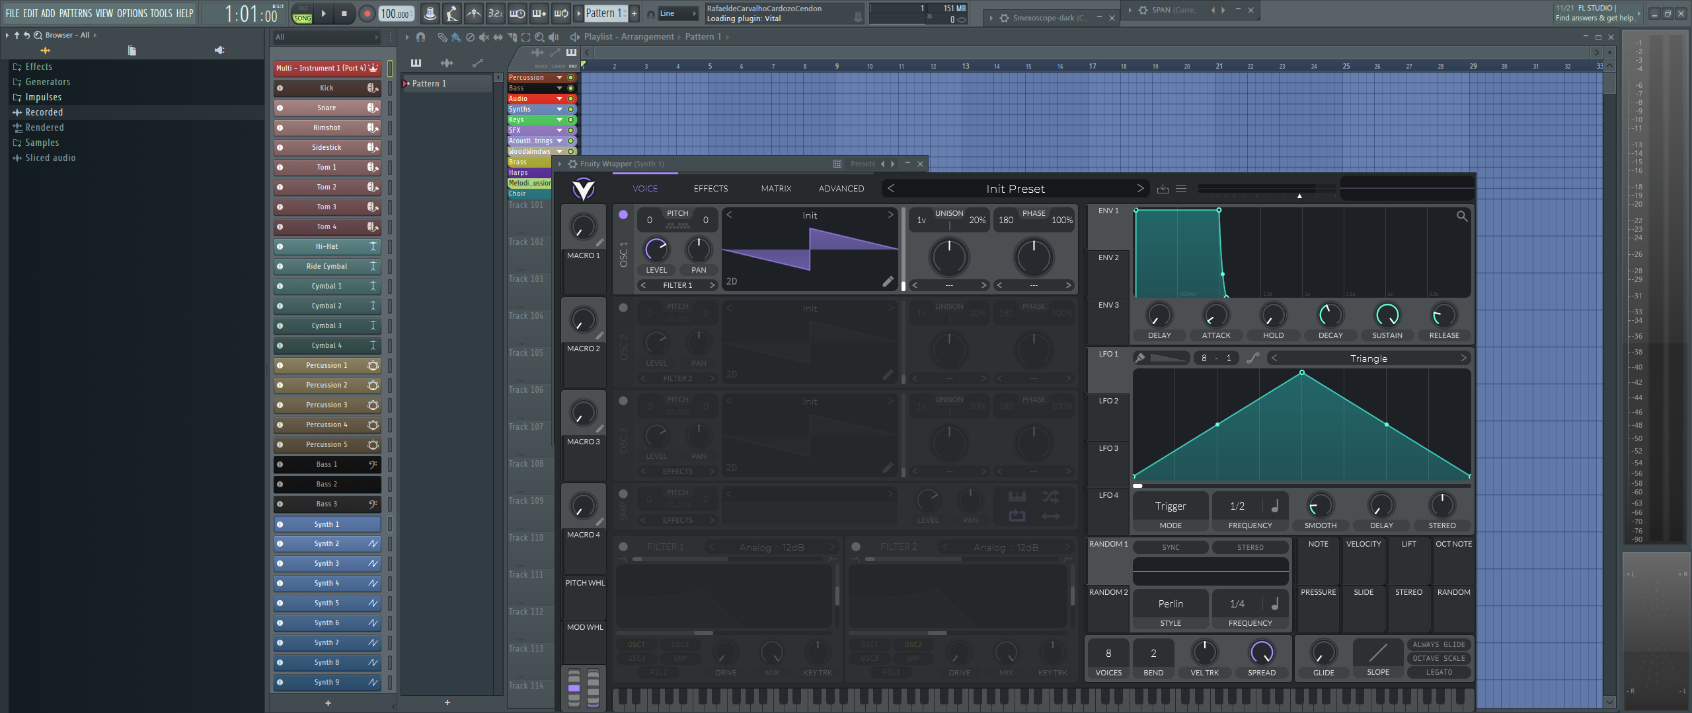Switch to Vital's ADVANCED tab
The width and height of the screenshot is (1692, 713).
(841, 189)
